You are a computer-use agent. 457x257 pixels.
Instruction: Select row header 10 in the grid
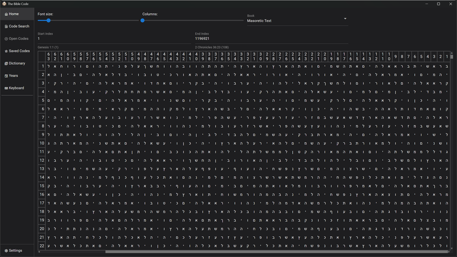tap(42, 143)
